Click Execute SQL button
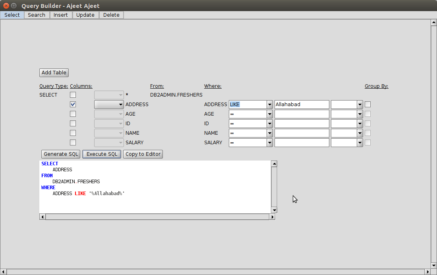Screen dimensions: 437x275 click(x=102, y=154)
